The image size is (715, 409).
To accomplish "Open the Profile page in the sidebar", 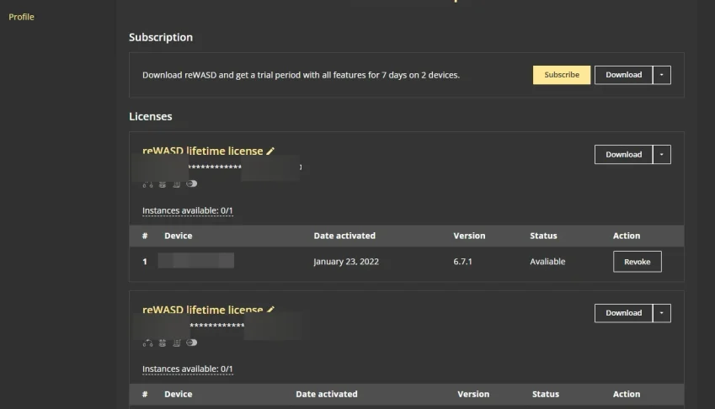I will 21,17.
